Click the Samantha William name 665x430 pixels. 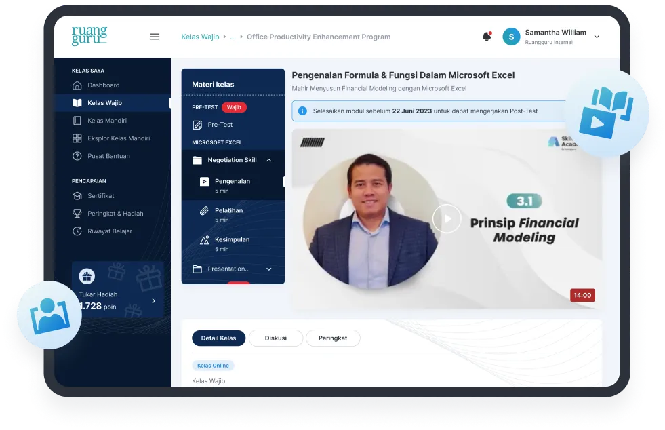click(556, 33)
